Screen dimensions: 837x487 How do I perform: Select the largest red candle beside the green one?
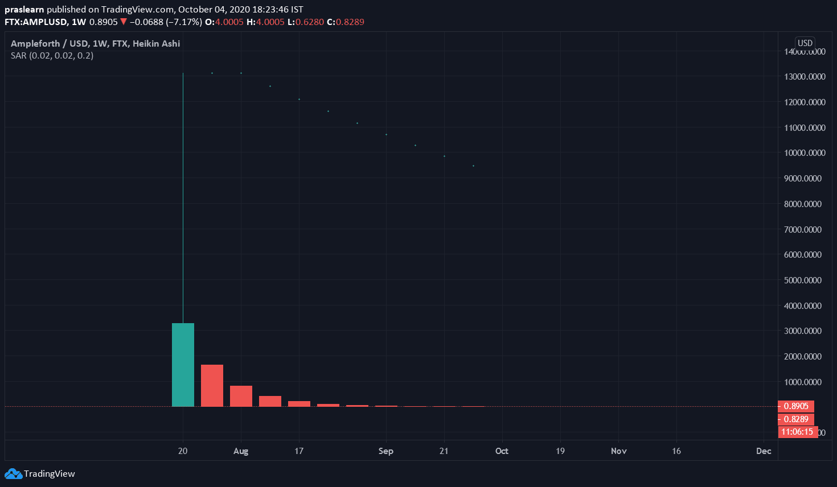(x=212, y=385)
